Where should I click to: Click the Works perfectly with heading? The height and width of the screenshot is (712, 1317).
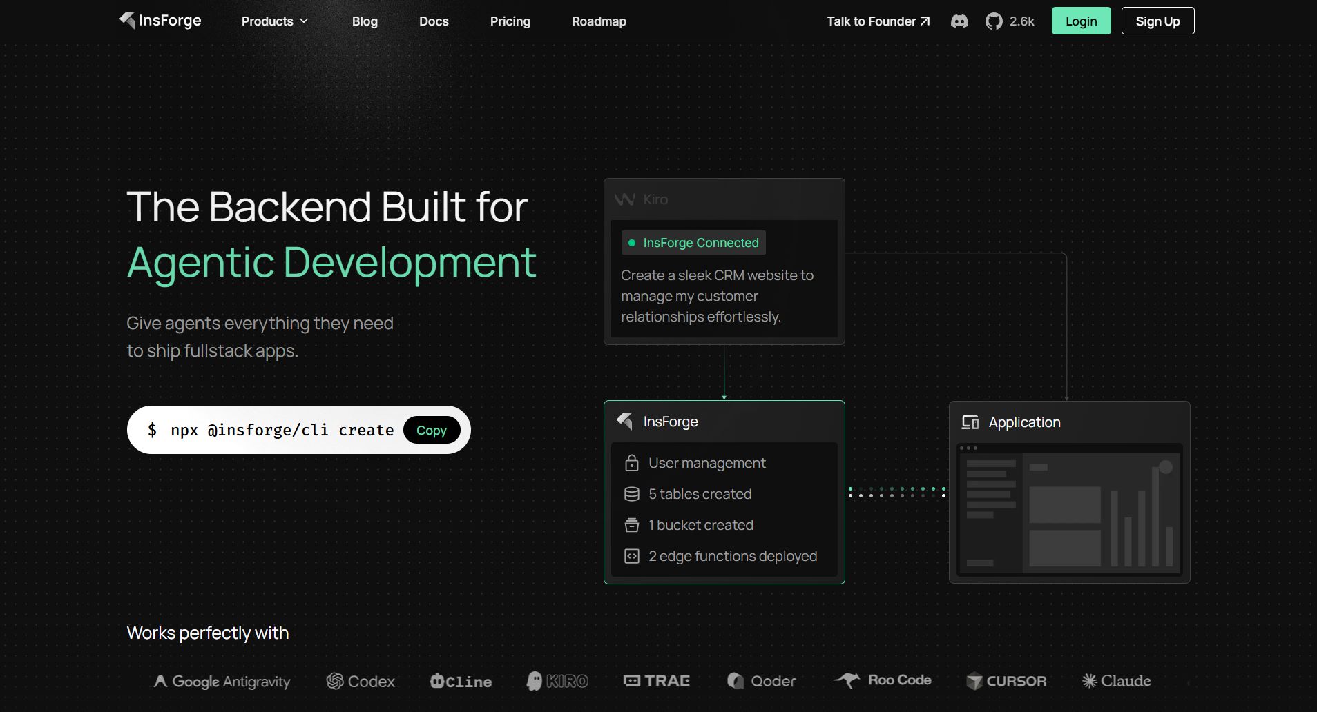pos(208,633)
